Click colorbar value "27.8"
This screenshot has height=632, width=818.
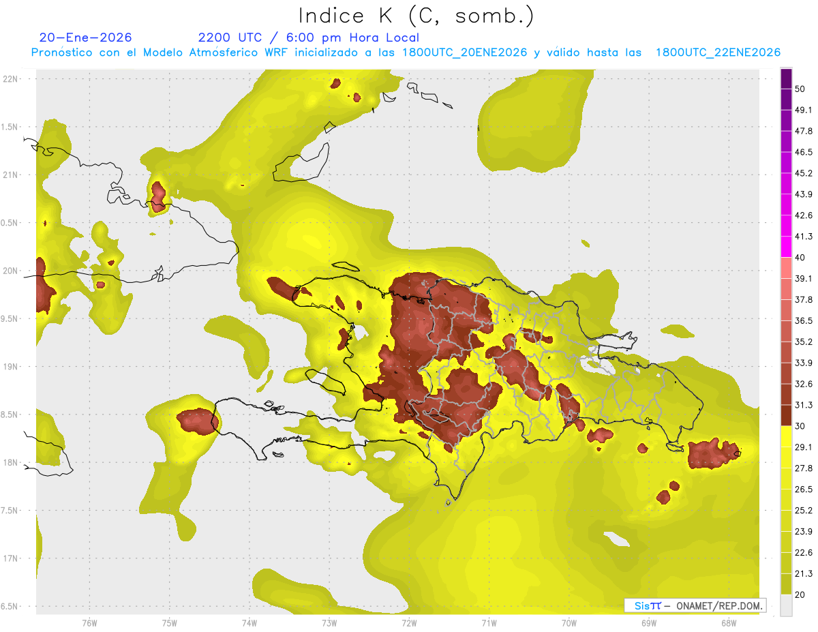point(804,468)
